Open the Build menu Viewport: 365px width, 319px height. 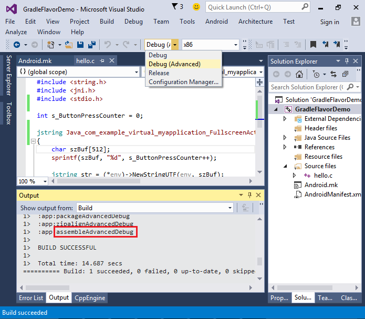coord(107,22)
